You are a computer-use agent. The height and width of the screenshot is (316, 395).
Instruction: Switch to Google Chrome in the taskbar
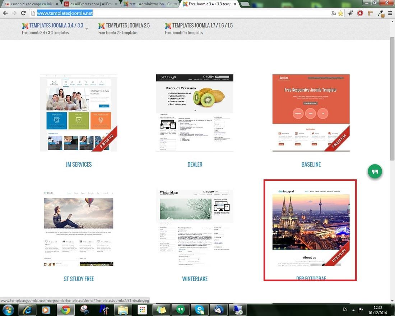(x=65, y=310)
